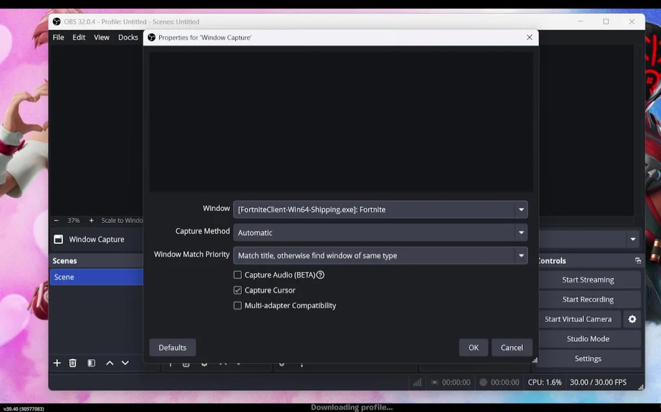Screen dimensions: 661x412
Task: Open the Capture Method dropdown
Action: 380,233
